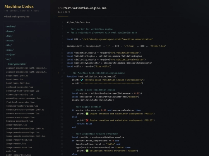This screenshot has height=156, width=209.
Task: Click the 'local results = engine.validation_results' line
Action: [x=98, y=137]
